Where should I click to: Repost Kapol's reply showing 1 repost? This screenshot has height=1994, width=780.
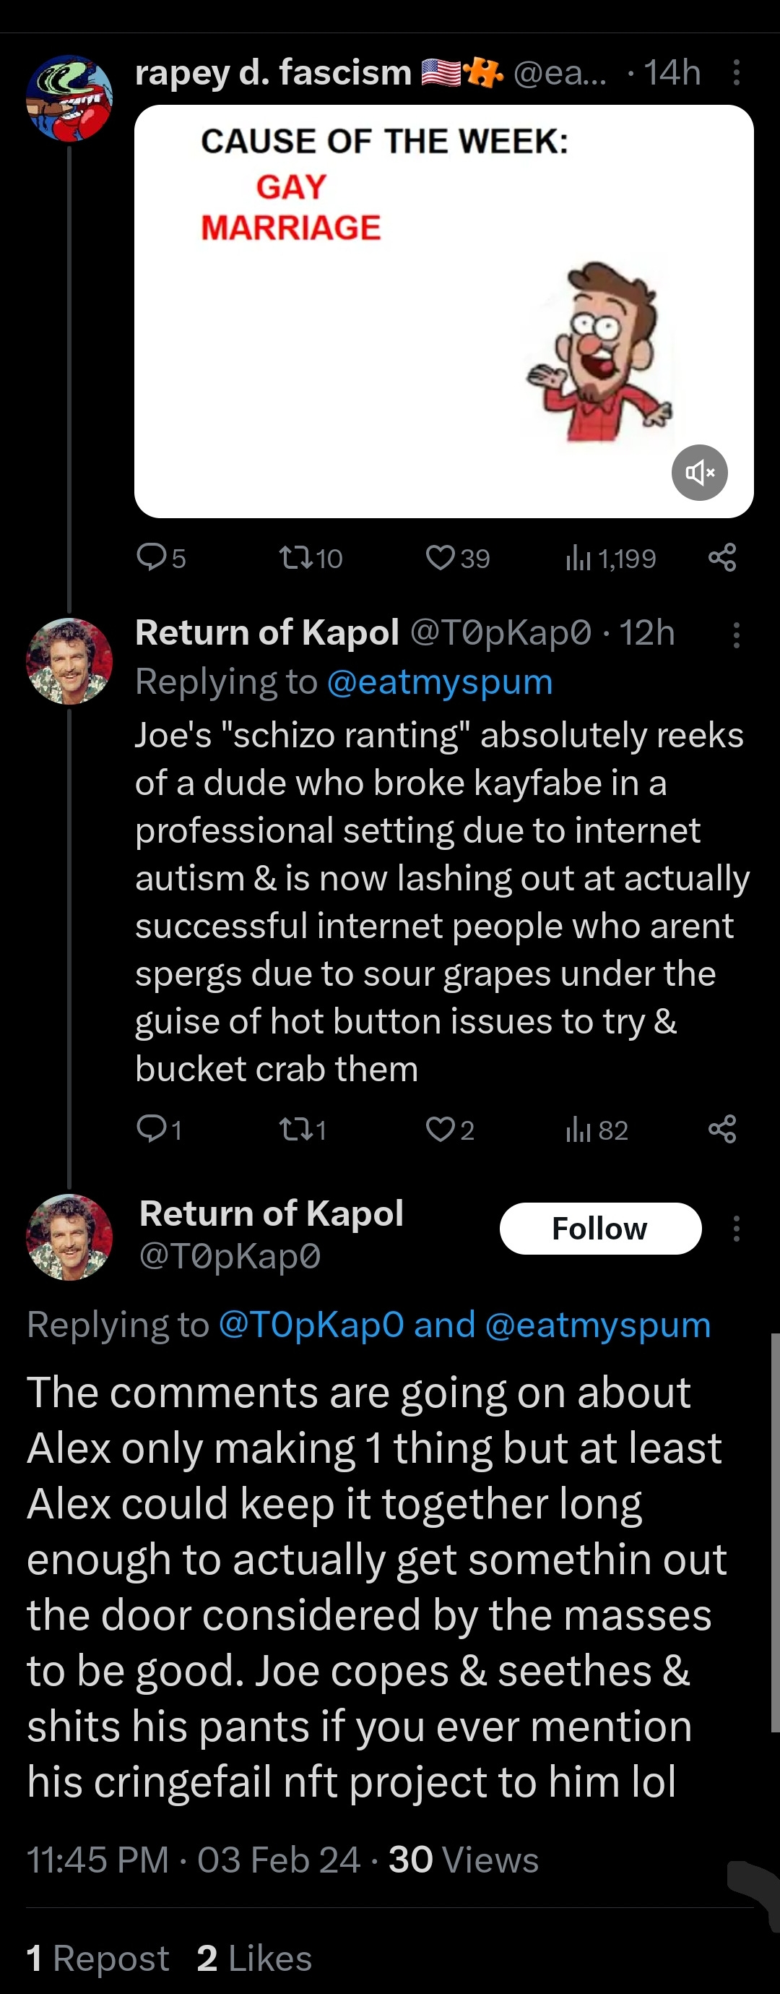pyautogui.click(x=303, y=1130)
